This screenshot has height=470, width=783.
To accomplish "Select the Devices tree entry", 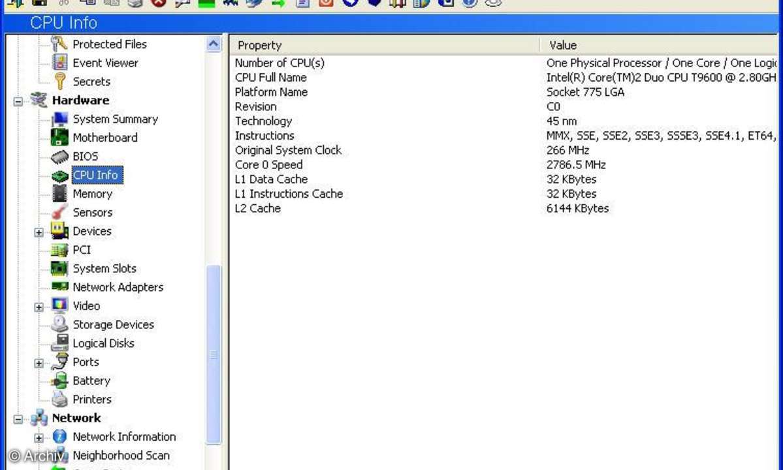I will click(x=92, y=231).
